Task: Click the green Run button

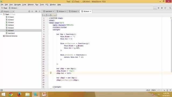Action: click(x=159, y=8)
